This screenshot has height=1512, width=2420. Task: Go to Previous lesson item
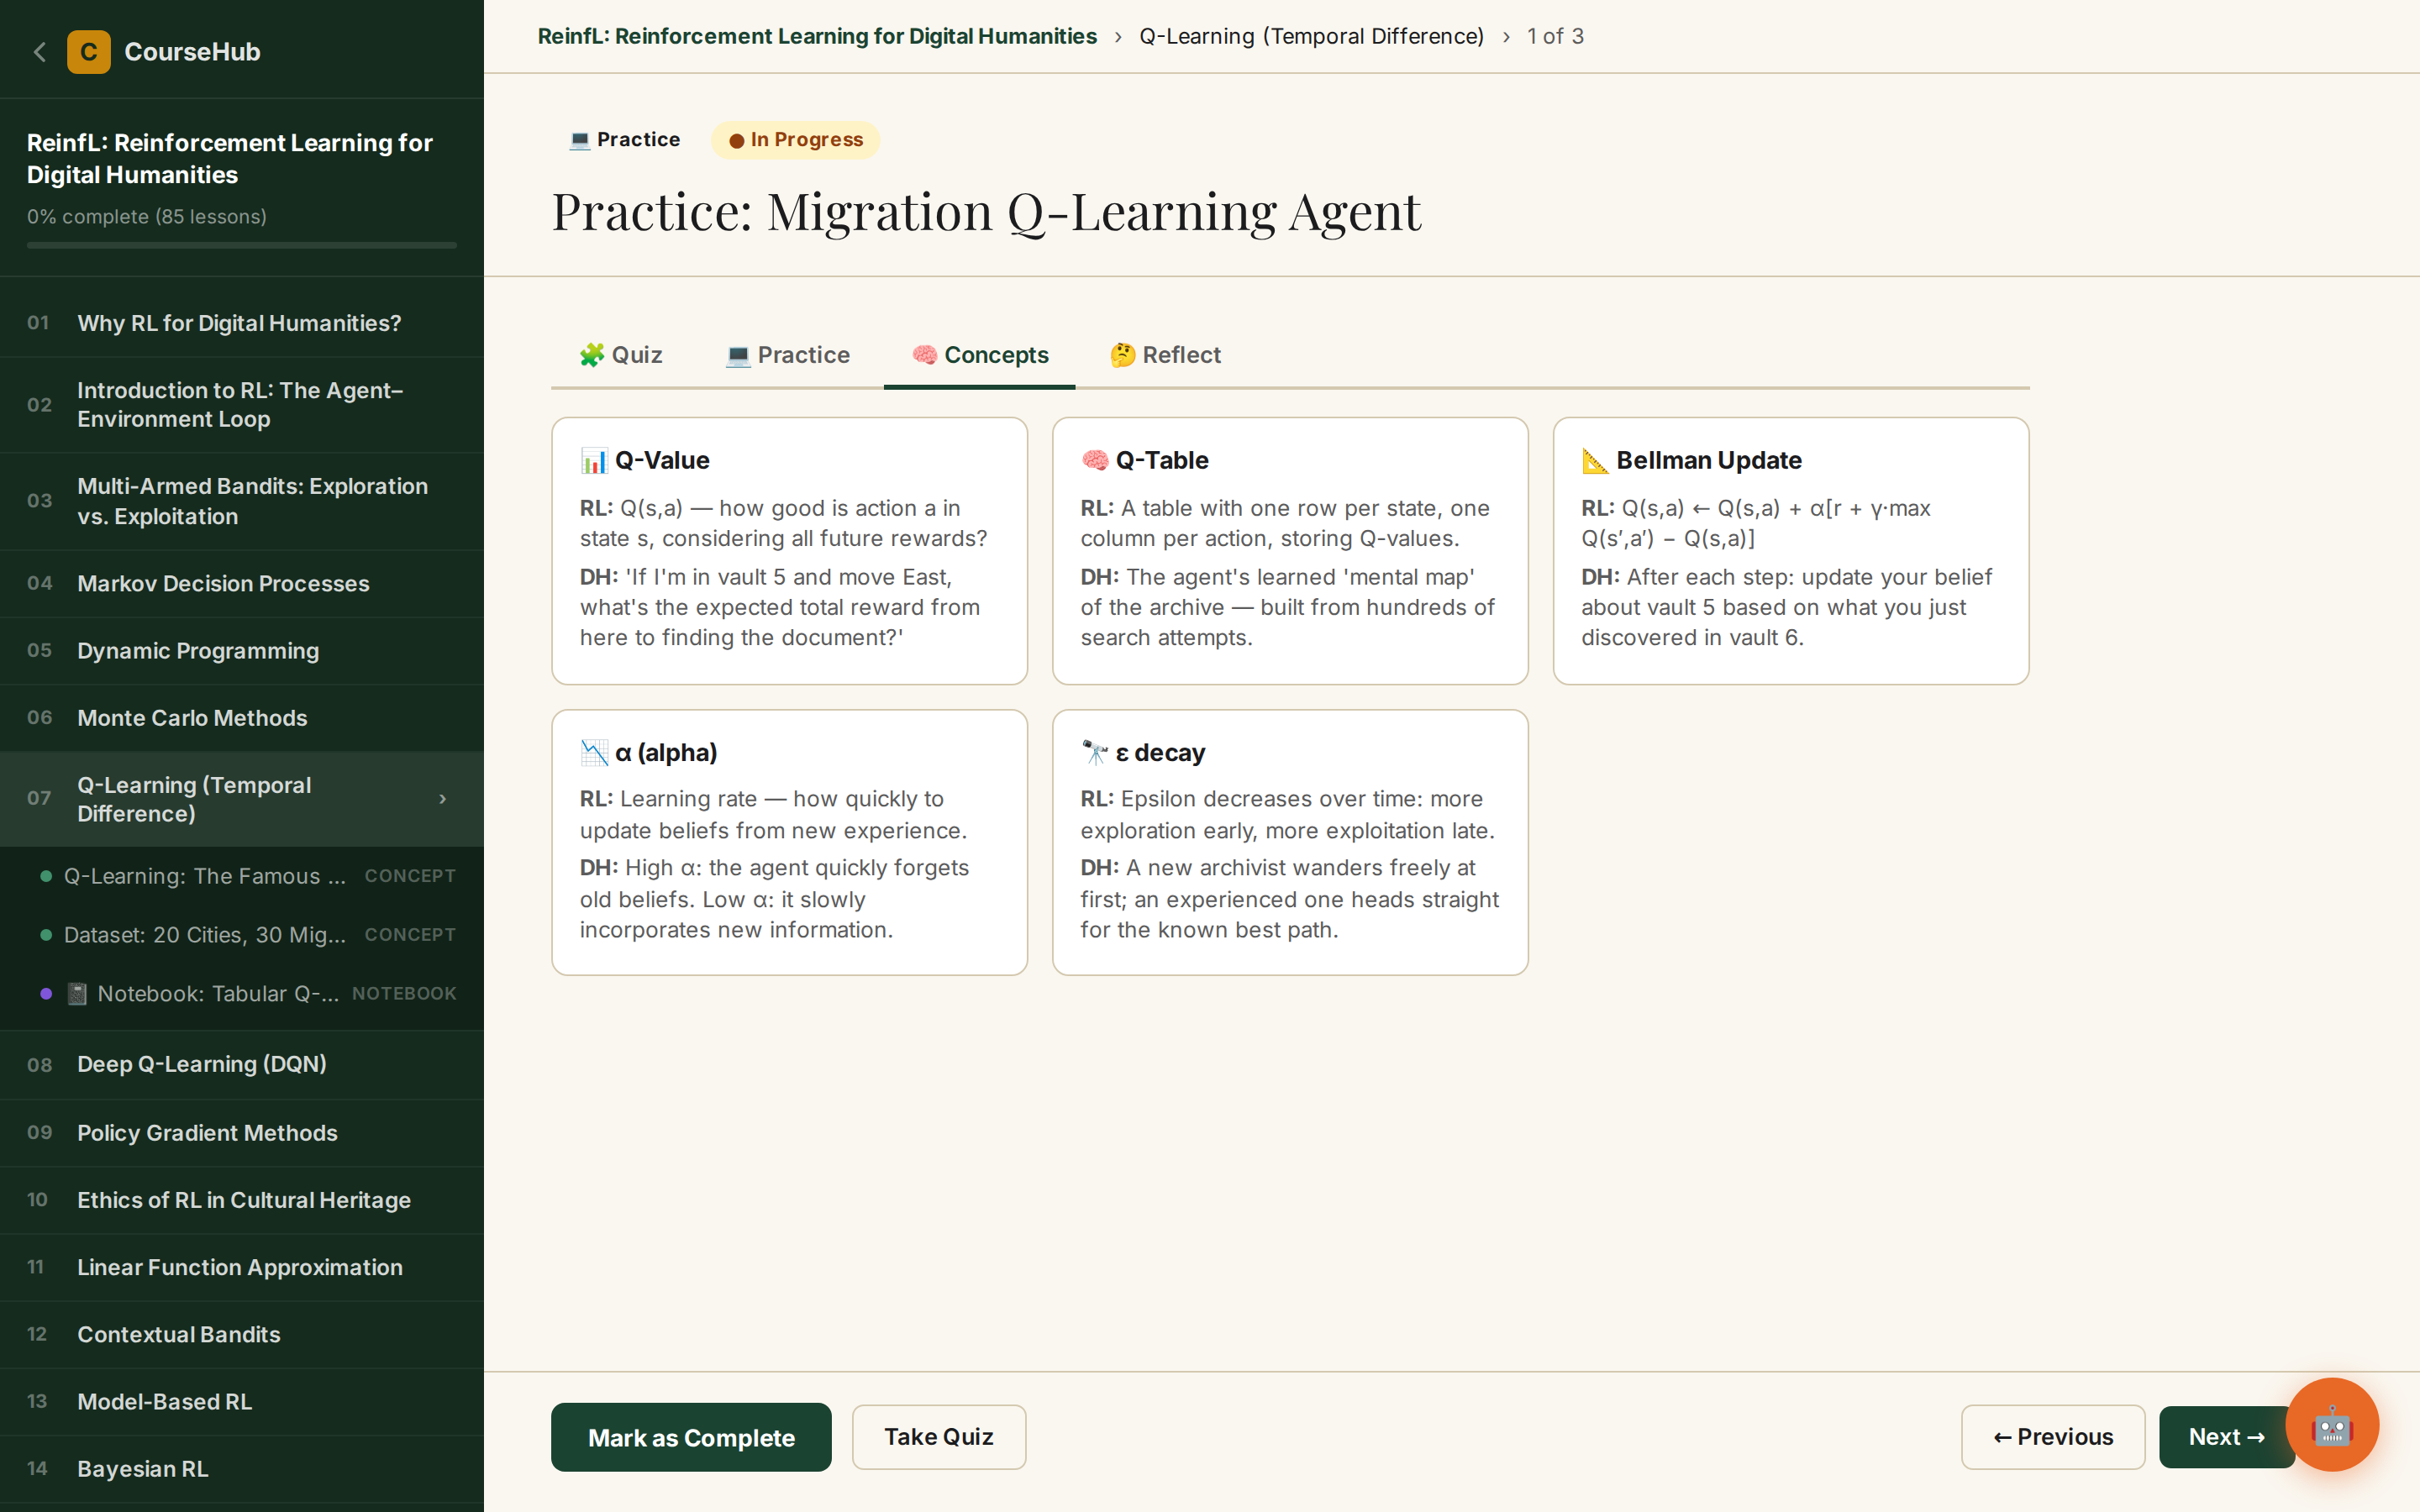click(x=2053, y=1437)
